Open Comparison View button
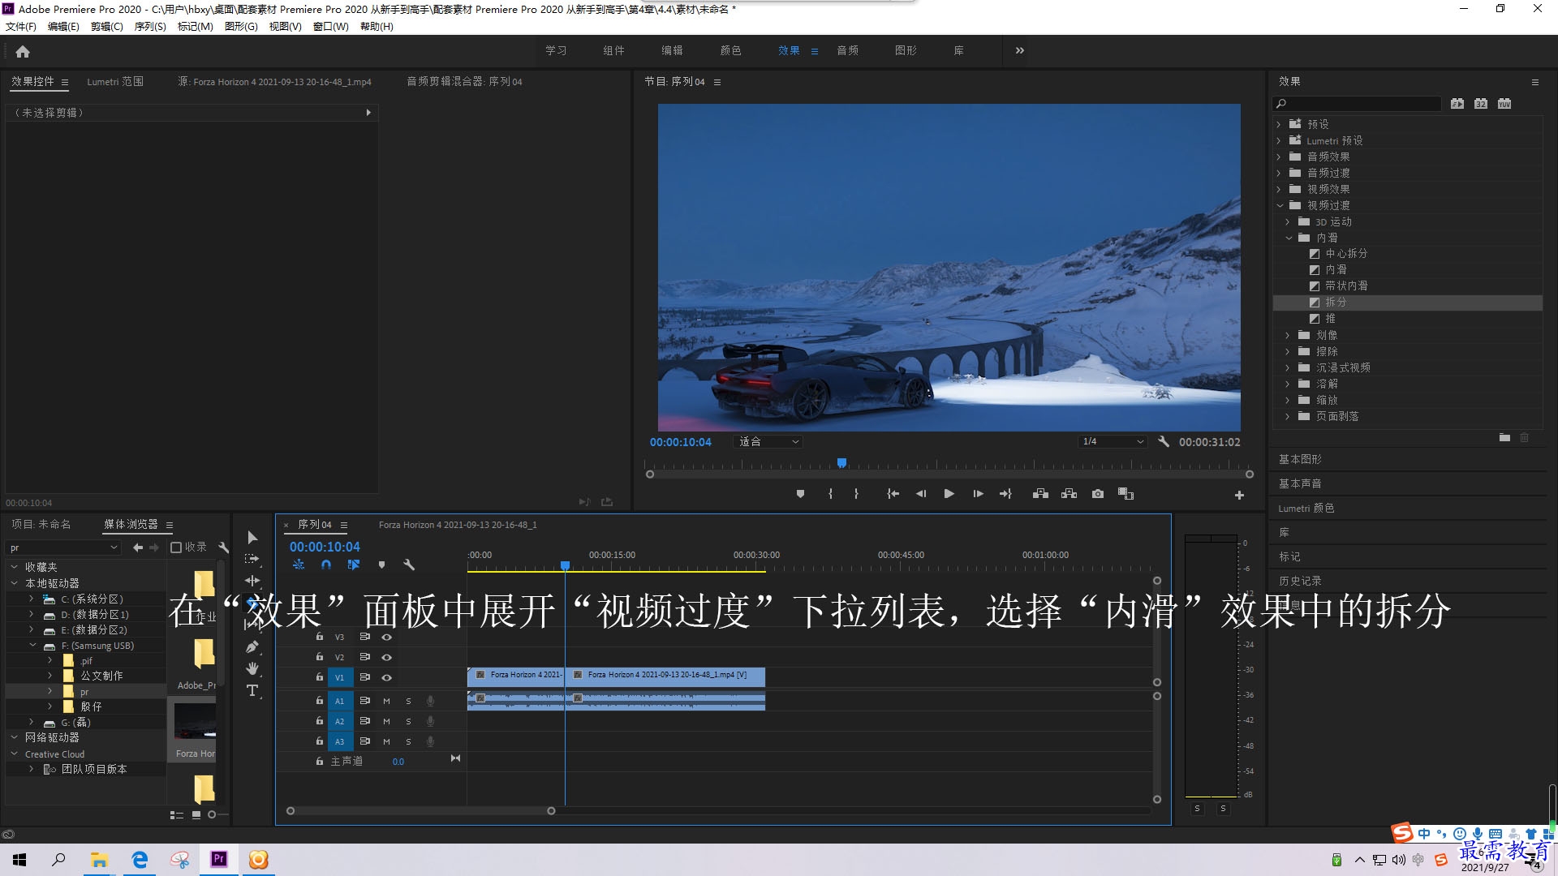 pos(1125,494)
